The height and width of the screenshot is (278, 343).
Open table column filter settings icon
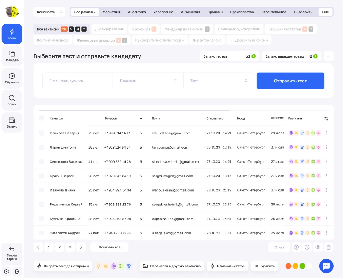tap(326, 118)
